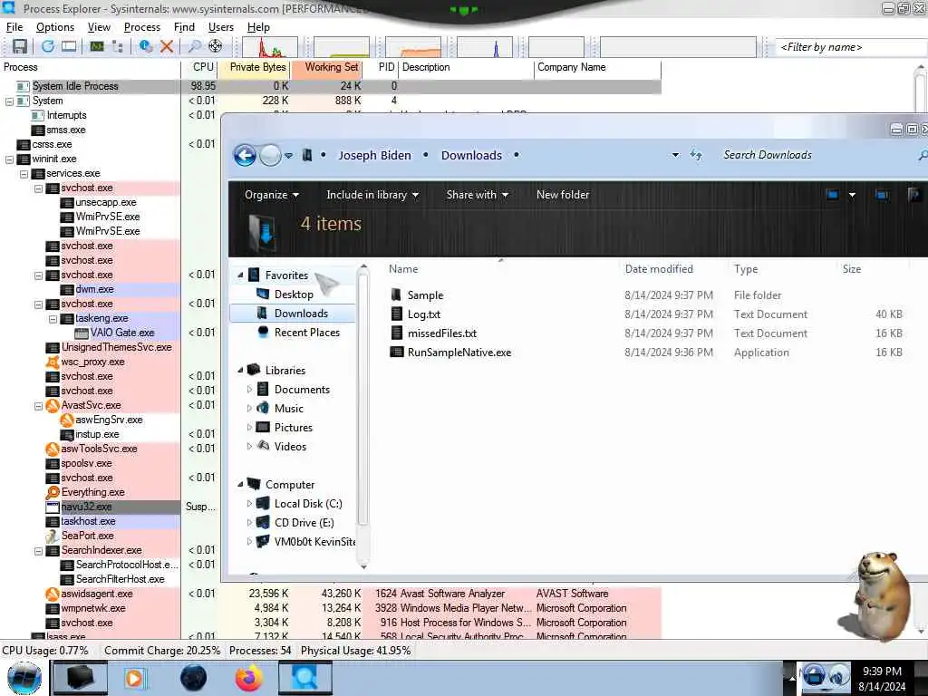928x696 pixels.
Task: Open Firefox from the taskbar
Action: (249, 678)
